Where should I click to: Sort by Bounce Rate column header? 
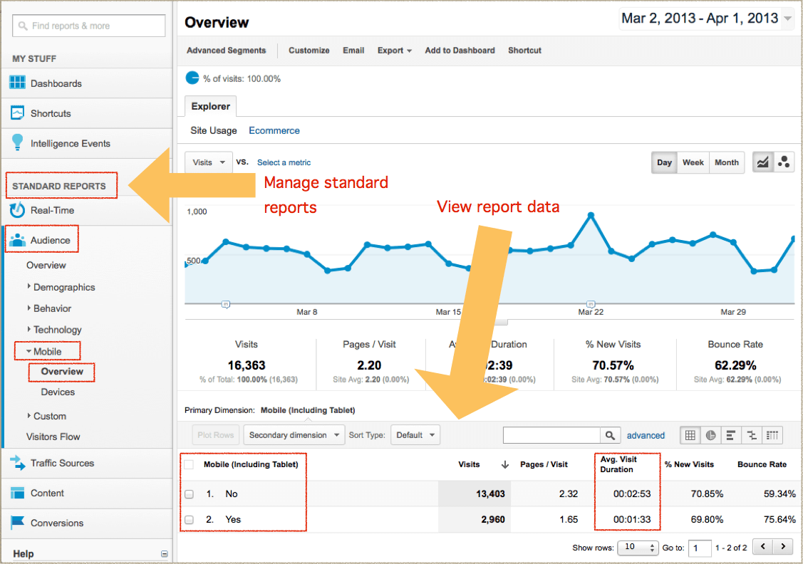click(x=762, y=464)
